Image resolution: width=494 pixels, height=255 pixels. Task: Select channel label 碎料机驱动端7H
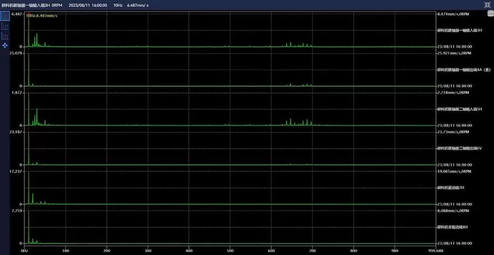(450, 187)
